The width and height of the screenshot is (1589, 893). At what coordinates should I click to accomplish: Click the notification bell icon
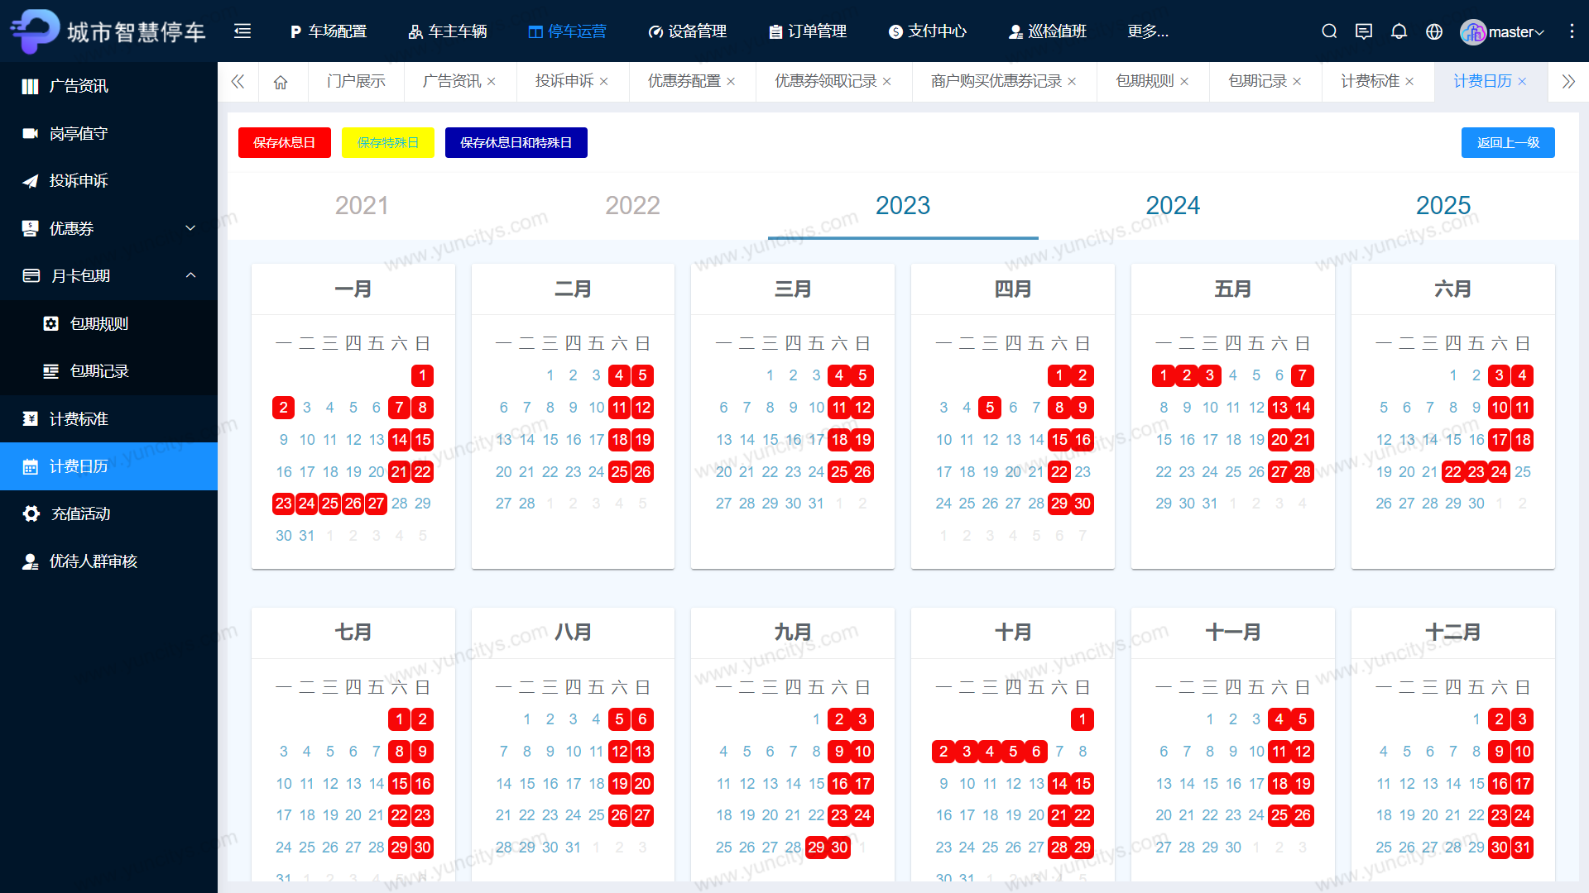[1399, 31]
